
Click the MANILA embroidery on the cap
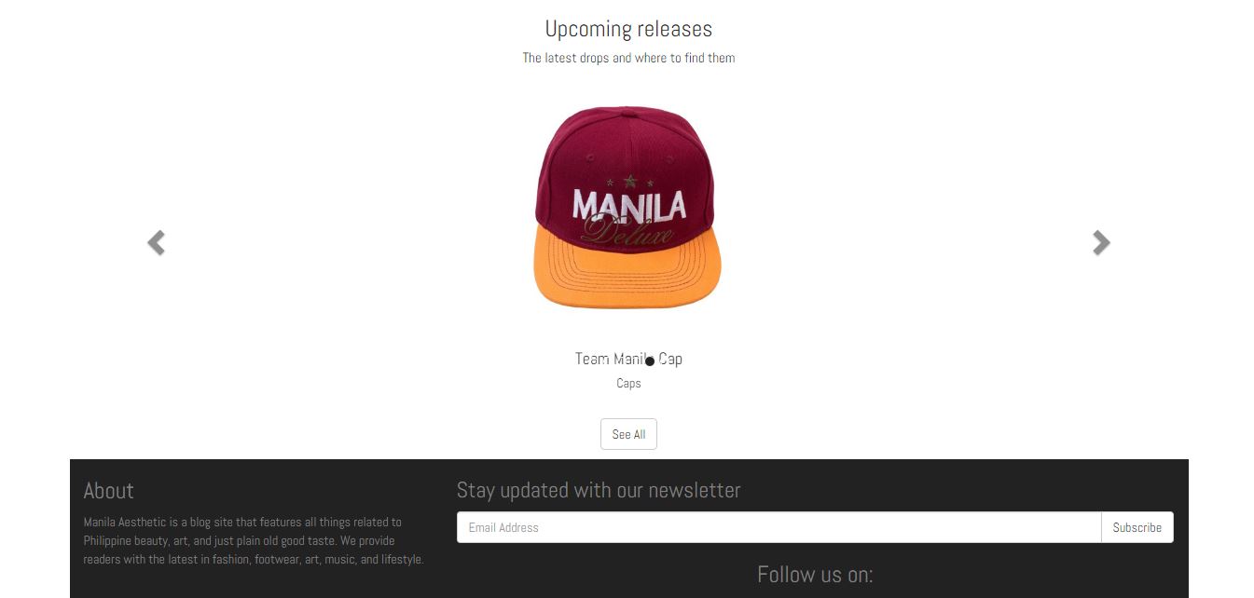(x=629, y=206)
